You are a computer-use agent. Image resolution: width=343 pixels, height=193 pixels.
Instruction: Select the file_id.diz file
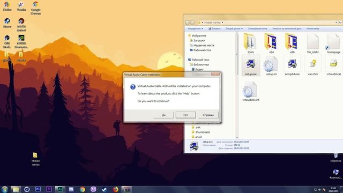(x=313, y=43)
